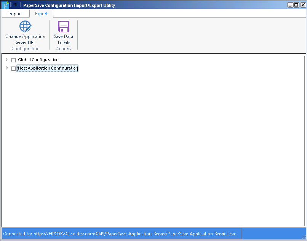The image size is (307, 241).
Task: Click the Change Application Server URL globe icon
Action: (x=25, y=27)
